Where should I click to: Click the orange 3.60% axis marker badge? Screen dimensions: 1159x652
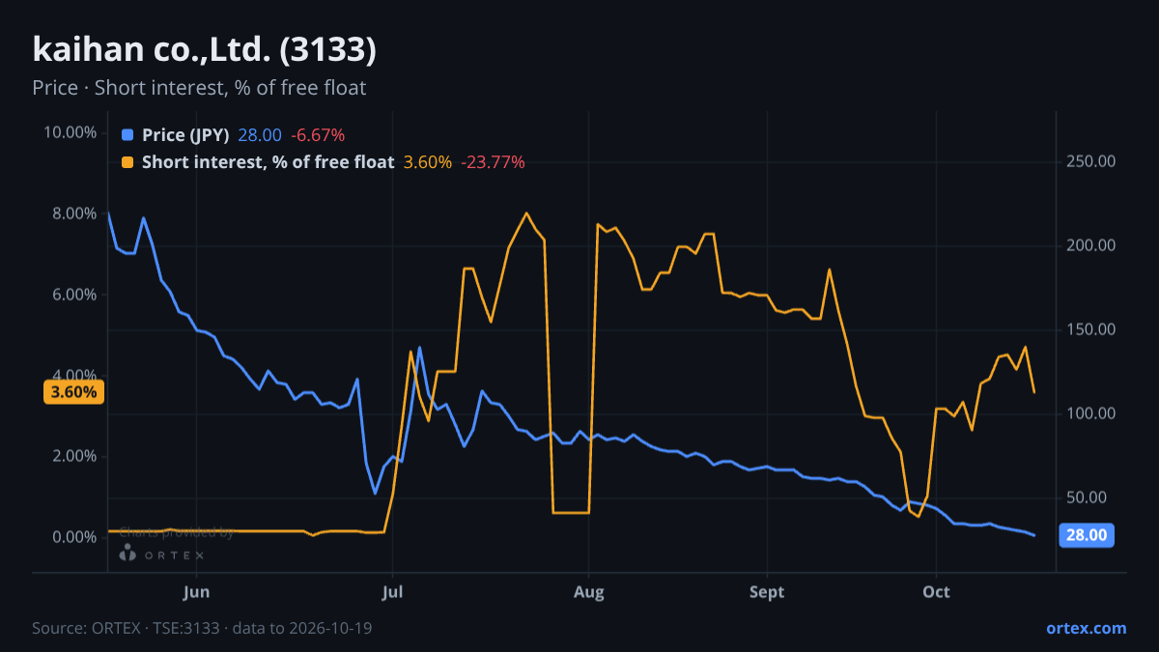(74, 392)
